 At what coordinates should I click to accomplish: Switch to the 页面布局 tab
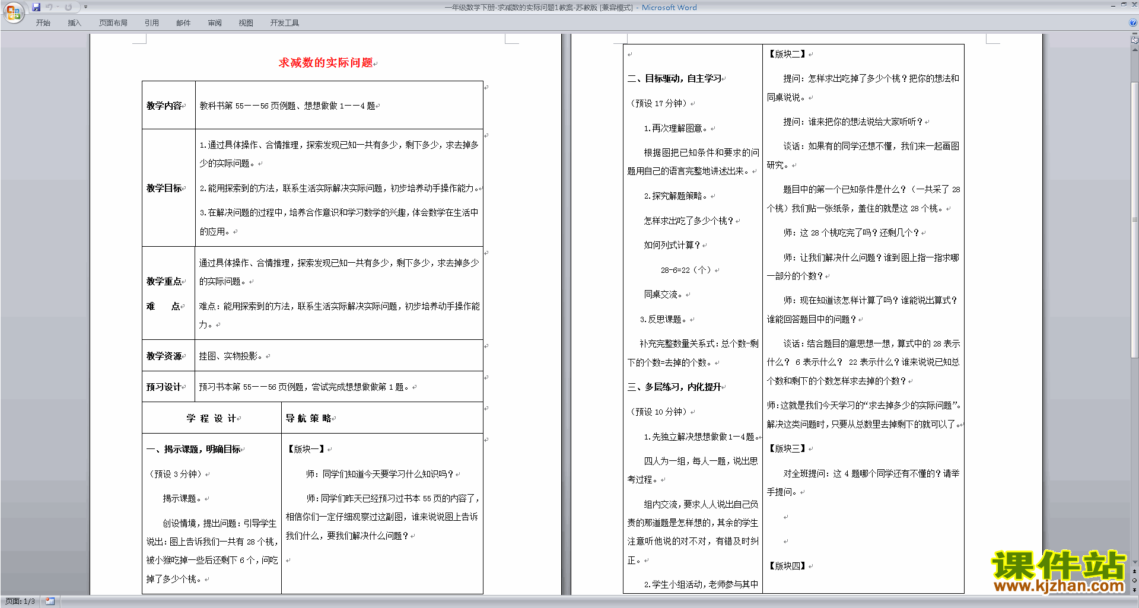pos(113,23)
